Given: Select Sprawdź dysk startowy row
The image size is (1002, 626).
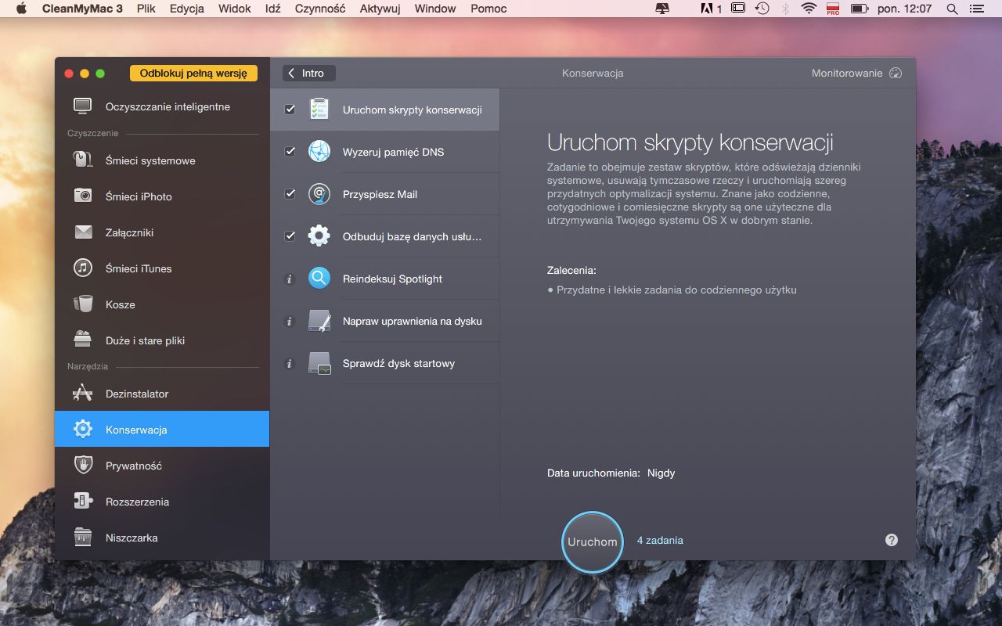Looking at the screenshot, I should click(384, 363).
